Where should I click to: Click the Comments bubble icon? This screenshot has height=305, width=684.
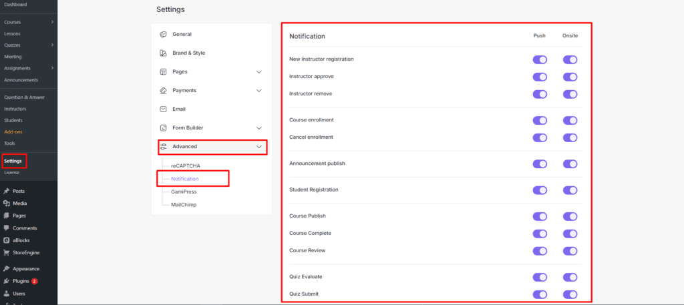pos(7,228)
